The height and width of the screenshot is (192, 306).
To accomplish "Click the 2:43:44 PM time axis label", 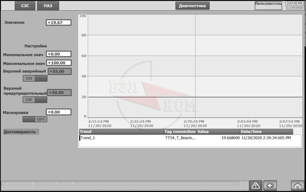I will tap(247, 121).
